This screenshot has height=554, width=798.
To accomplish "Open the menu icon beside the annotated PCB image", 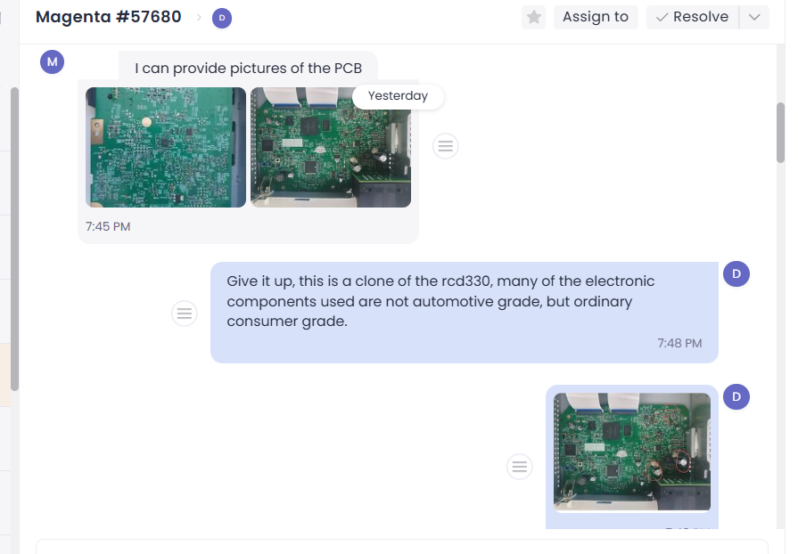I will click(520, 467).
